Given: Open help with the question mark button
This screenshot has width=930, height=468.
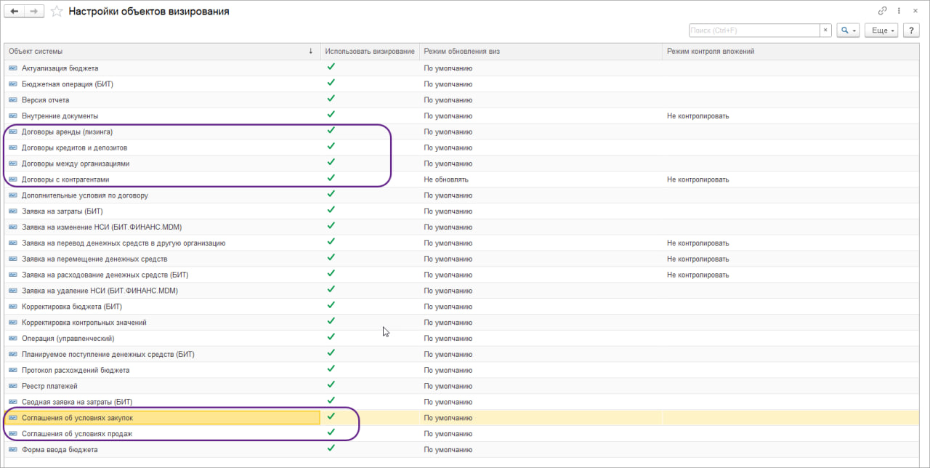Looking at the screenshot, I should point(913,31).
